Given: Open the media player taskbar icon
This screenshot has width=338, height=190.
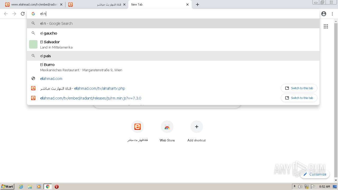Looking at the screenshot, I should (39, 187).
